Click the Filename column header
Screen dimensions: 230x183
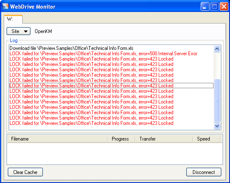click(57, 139)
